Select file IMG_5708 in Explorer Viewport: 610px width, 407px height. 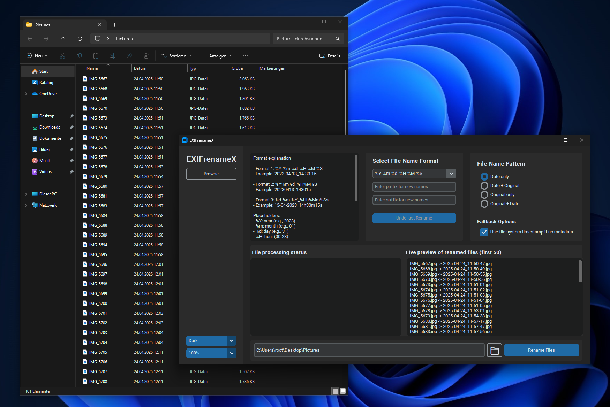pyautogui.click(x=98, y=382)
